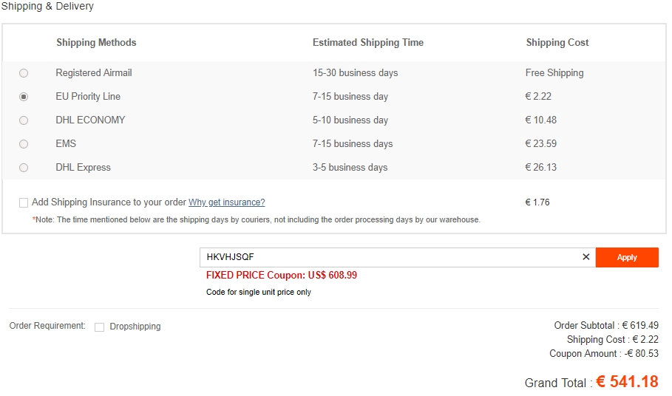This screenshot has width=672, height=396.
Task: Choose DHL Express shipping option
Action: (x=24, y=168)
